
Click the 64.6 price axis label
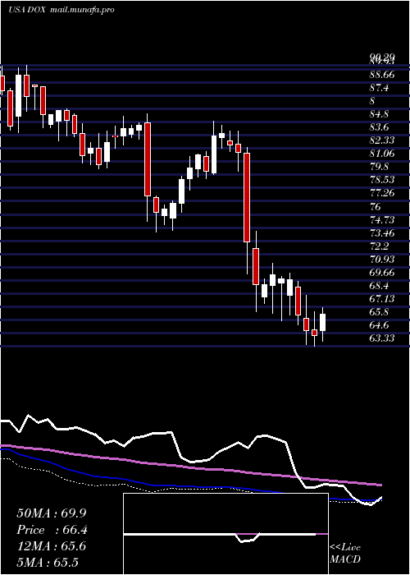coord(380,325)
